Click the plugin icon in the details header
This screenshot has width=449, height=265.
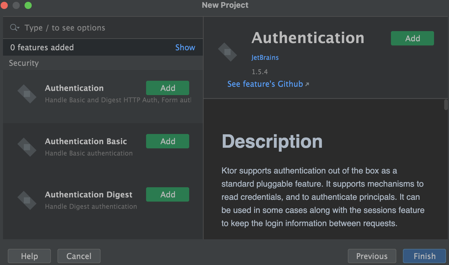coord(227,52)
